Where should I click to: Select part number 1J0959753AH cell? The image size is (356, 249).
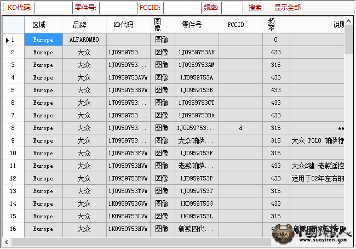click(x=197, y=52)
